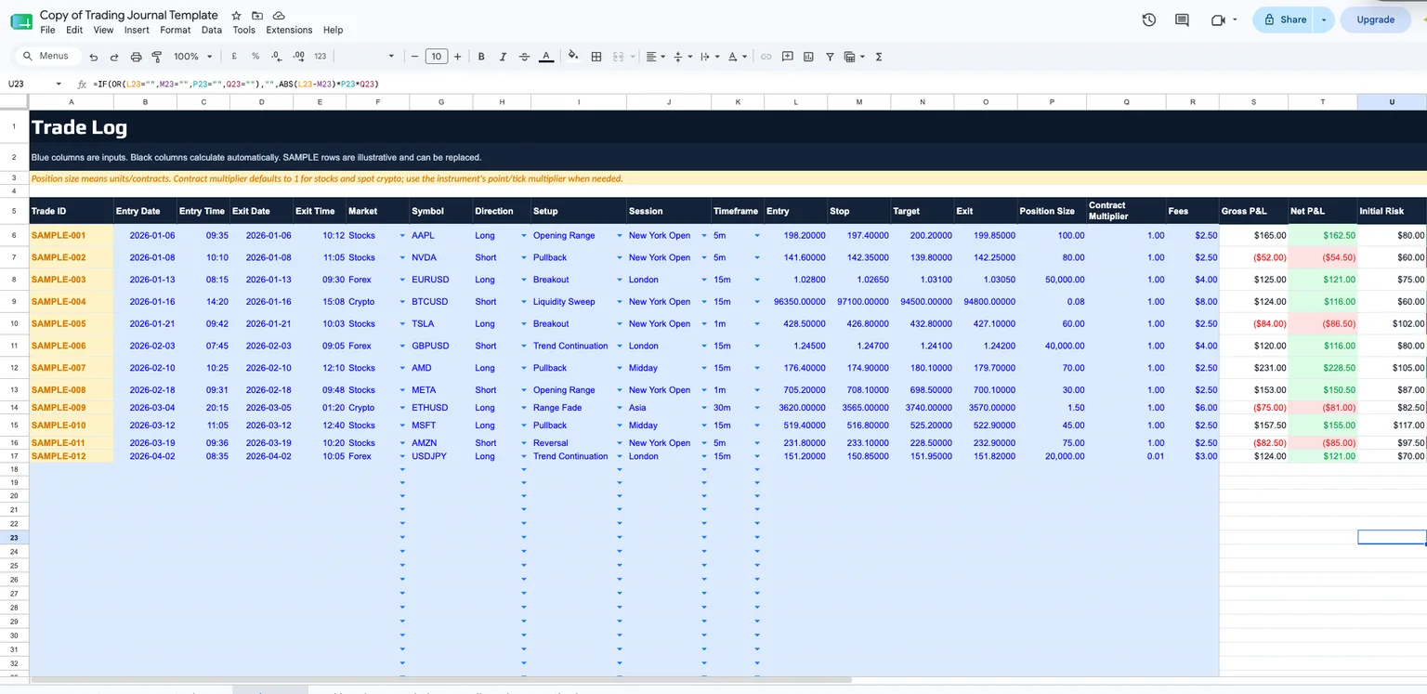Open the Data menu
This screenshot has width=1427, height=694.
pyautogui.click(x=212, y=30)
